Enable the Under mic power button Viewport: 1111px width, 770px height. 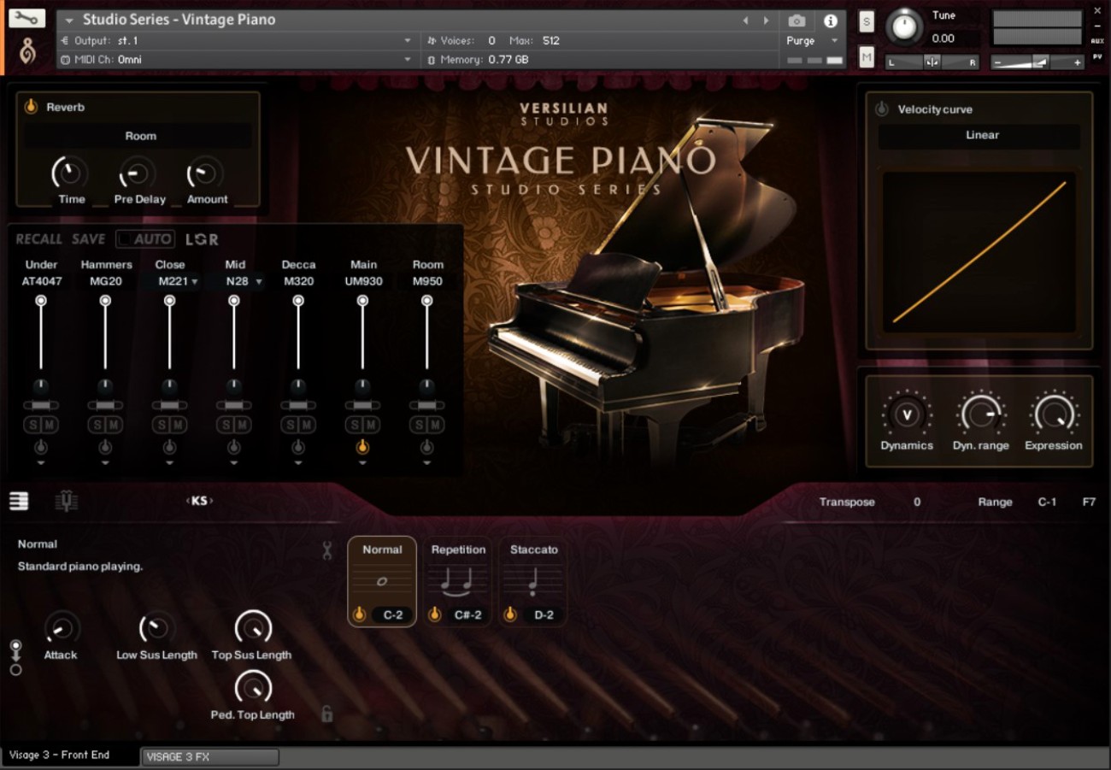point(40,447)
